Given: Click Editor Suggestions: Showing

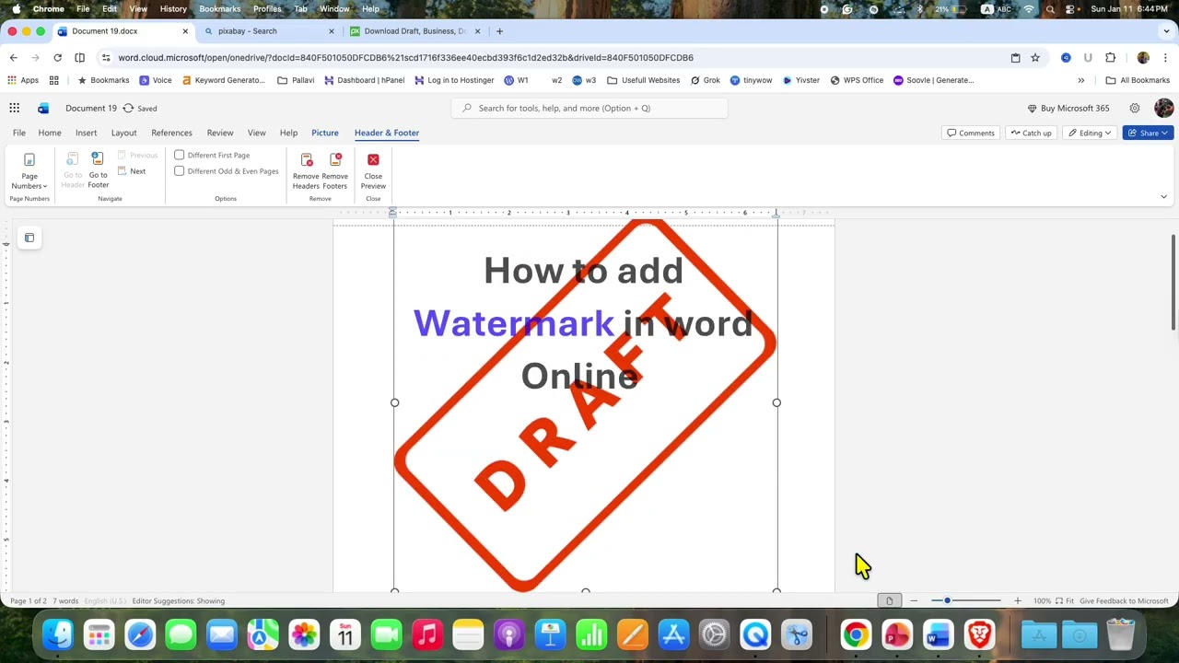Looking at the screenshot, I should 178,600.
